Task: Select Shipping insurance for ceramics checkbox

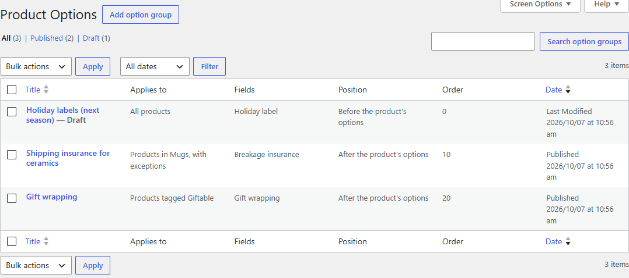Action: (12, 155)
